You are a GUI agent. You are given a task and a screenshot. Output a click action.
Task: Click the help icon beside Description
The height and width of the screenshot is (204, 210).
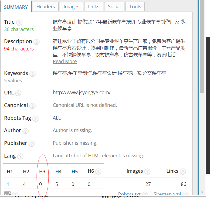click(x=36, y=42)
